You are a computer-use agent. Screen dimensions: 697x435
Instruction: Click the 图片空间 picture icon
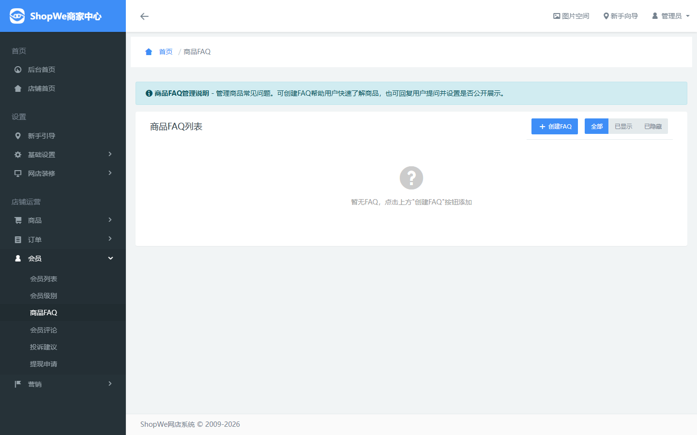(x=557, y=16)
